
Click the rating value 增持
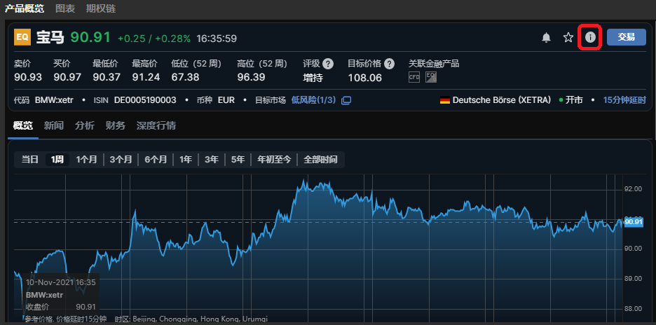point(313,77)
